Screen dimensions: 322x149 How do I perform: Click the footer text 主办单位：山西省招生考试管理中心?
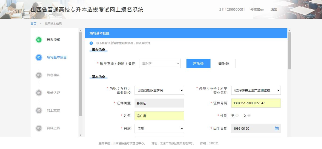tap(122, 143)
